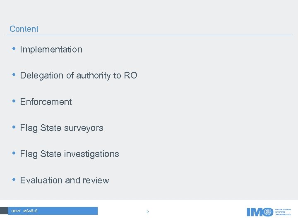298x223 pixels.
Task: Click the slide number 2 in footer
Action: coord(147,212)
